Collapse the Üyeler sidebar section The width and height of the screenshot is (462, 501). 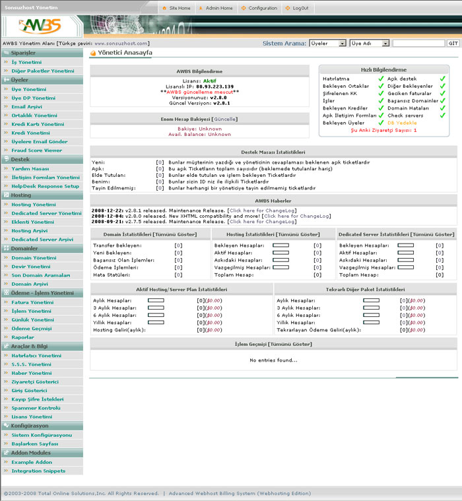[x=42, y=80]
